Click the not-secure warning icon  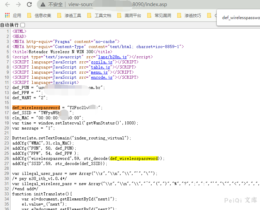point(43,5)
